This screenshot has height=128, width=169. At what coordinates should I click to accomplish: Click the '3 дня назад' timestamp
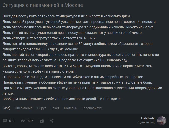(x=146, y=122)
